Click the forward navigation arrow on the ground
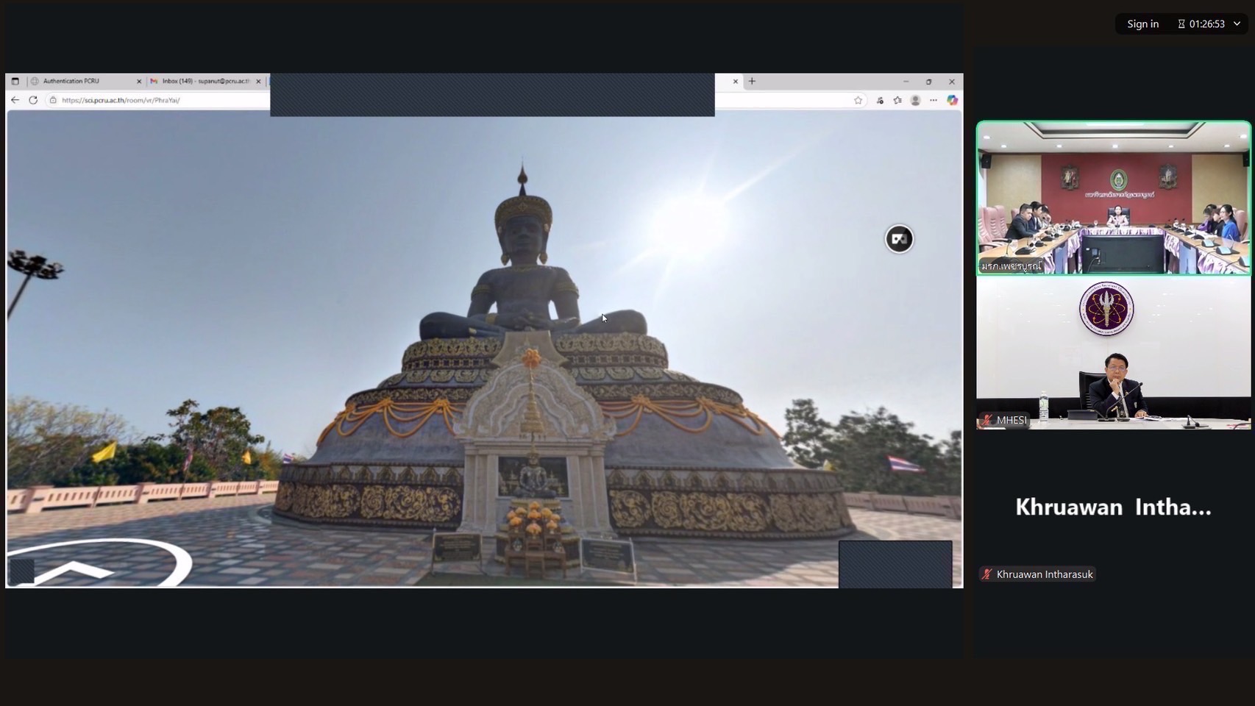The image size is (1255, 706). (74, 570)
